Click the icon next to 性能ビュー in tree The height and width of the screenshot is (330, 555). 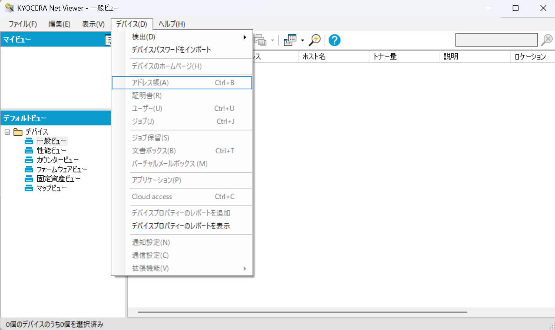(x=29, y=150)
